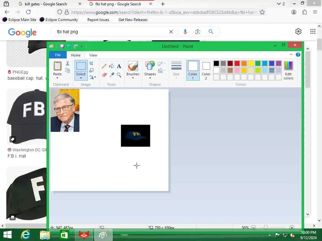Viewport: 322px width, 241px height.
Task: Open the Google apps grid icon
Action: click(313, 31)
